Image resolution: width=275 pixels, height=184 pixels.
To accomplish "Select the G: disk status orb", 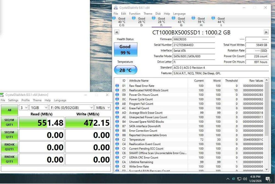I will pyautogui.click(x=174, y=18).
